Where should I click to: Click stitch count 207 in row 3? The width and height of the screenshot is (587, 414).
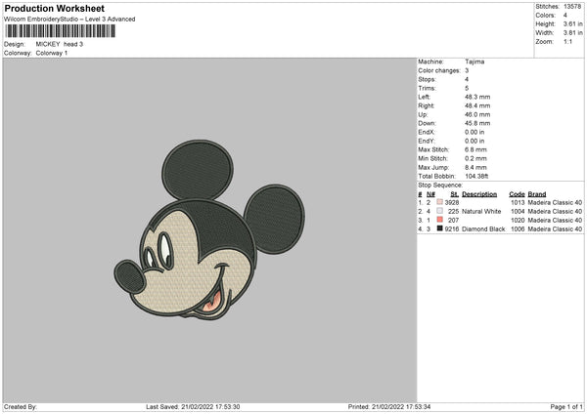coord(453,220)
